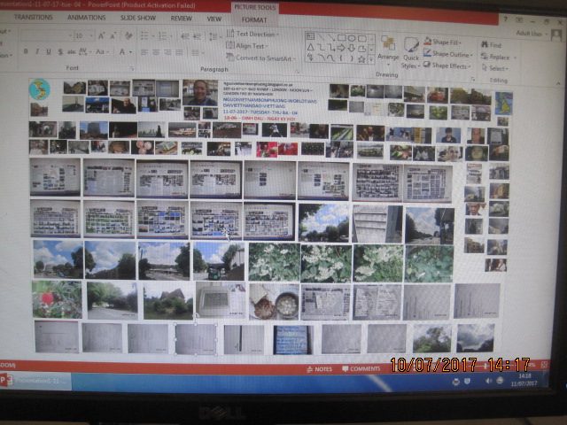This screenshot has width=567, height=425.
Task: Toggle text shadow S button
Action: (x=60, y=52)
